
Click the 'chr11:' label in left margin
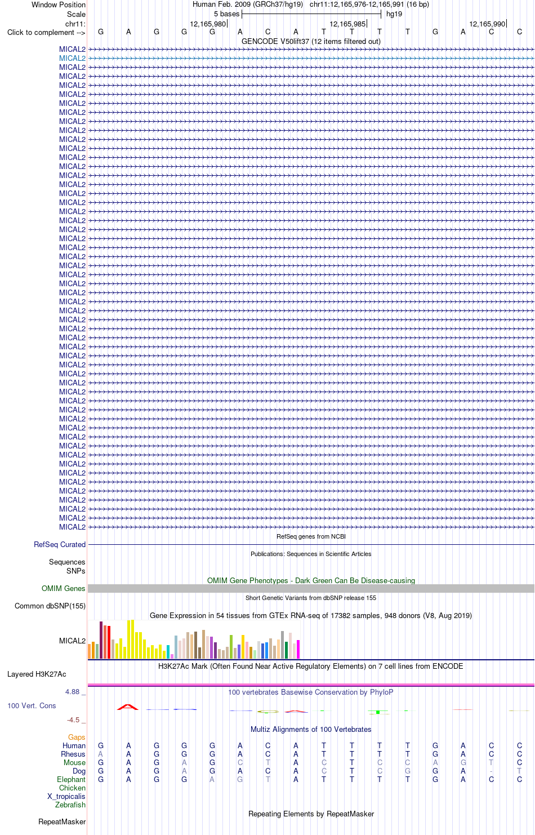coord(75,24)
